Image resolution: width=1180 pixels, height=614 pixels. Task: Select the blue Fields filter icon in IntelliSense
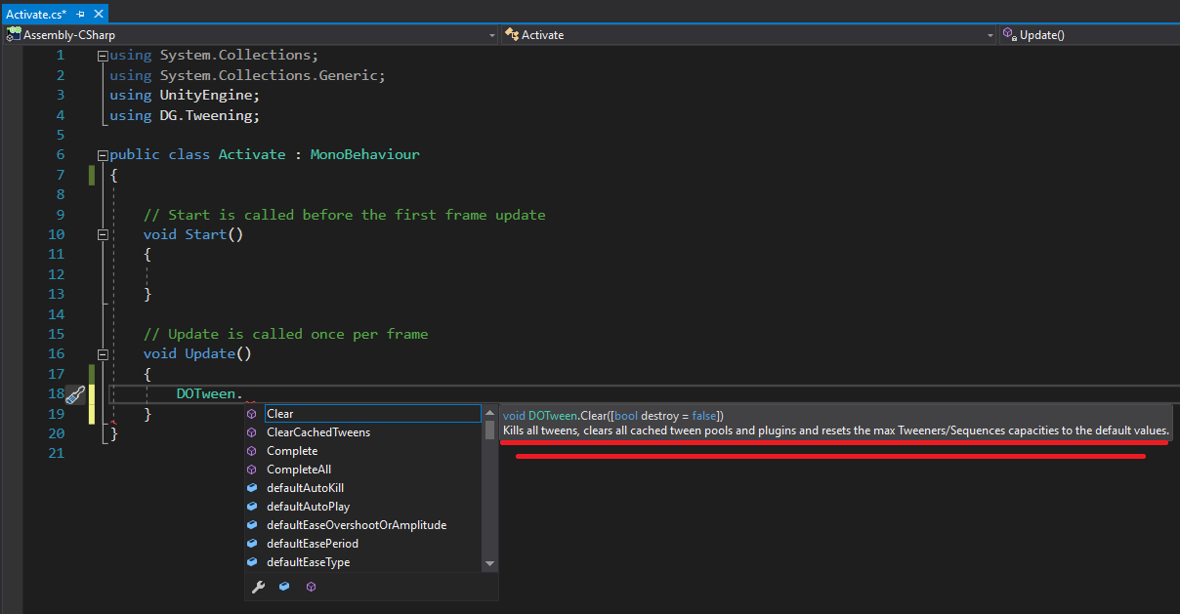coord(283,586)
